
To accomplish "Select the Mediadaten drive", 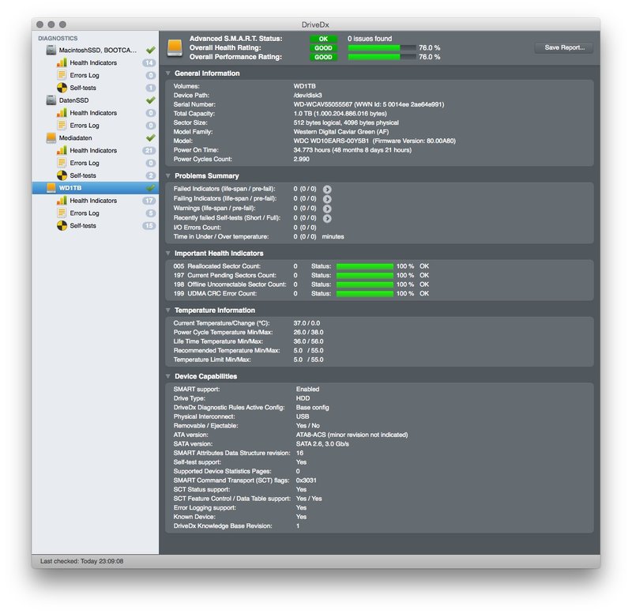I will click(x=95, y=137).
